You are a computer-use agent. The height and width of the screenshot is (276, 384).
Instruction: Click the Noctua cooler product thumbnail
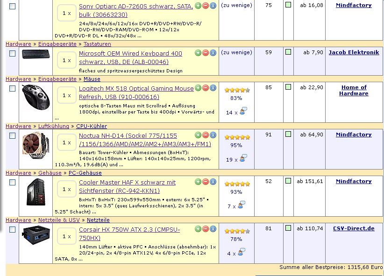36,145
